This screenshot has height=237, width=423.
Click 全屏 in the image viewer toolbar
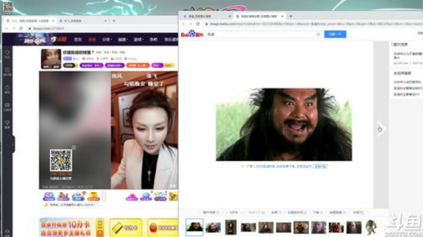tap(276, 212)
